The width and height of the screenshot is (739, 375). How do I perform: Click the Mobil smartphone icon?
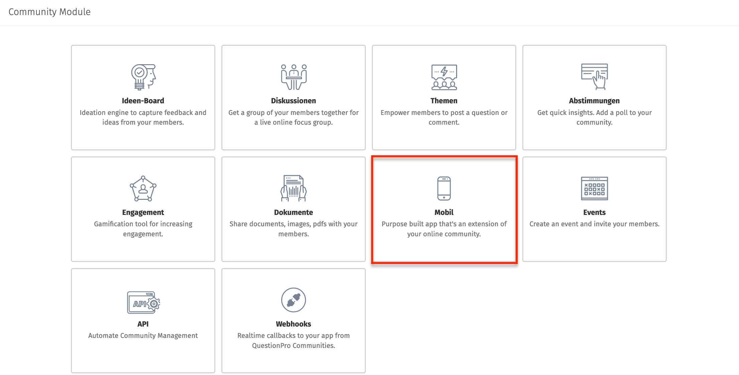[x=444, y=188]
